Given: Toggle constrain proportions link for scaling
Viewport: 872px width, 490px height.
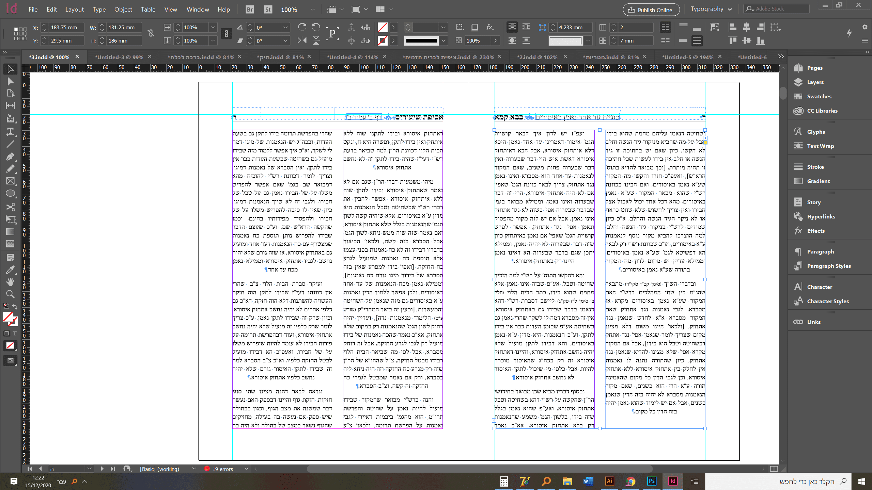Looking at the screenshot, I should [226, 34].
